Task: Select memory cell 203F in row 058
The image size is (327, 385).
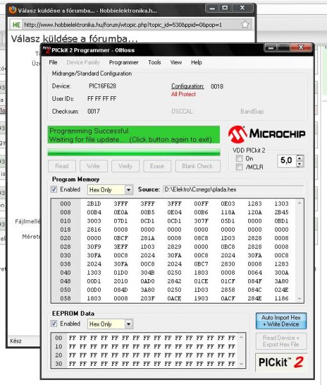Action: point(147,298)
